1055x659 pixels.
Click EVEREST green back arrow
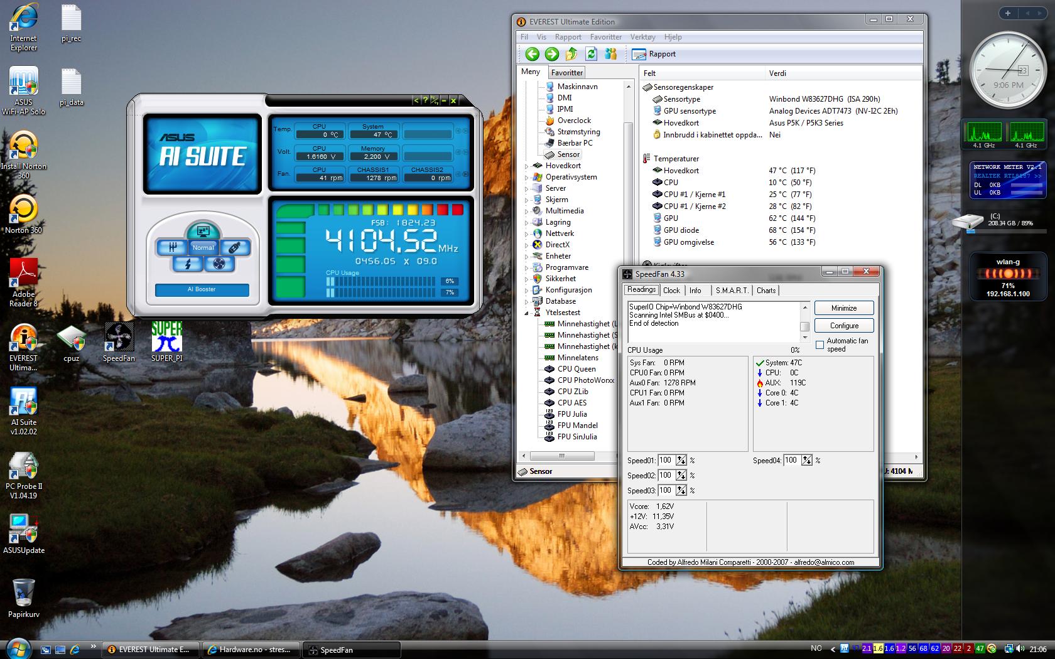533,54
